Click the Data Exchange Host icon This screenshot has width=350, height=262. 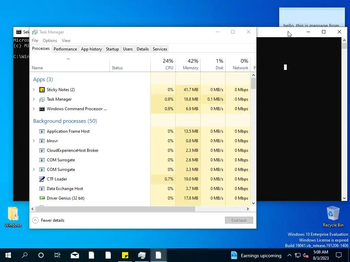[x=42, y=189]
